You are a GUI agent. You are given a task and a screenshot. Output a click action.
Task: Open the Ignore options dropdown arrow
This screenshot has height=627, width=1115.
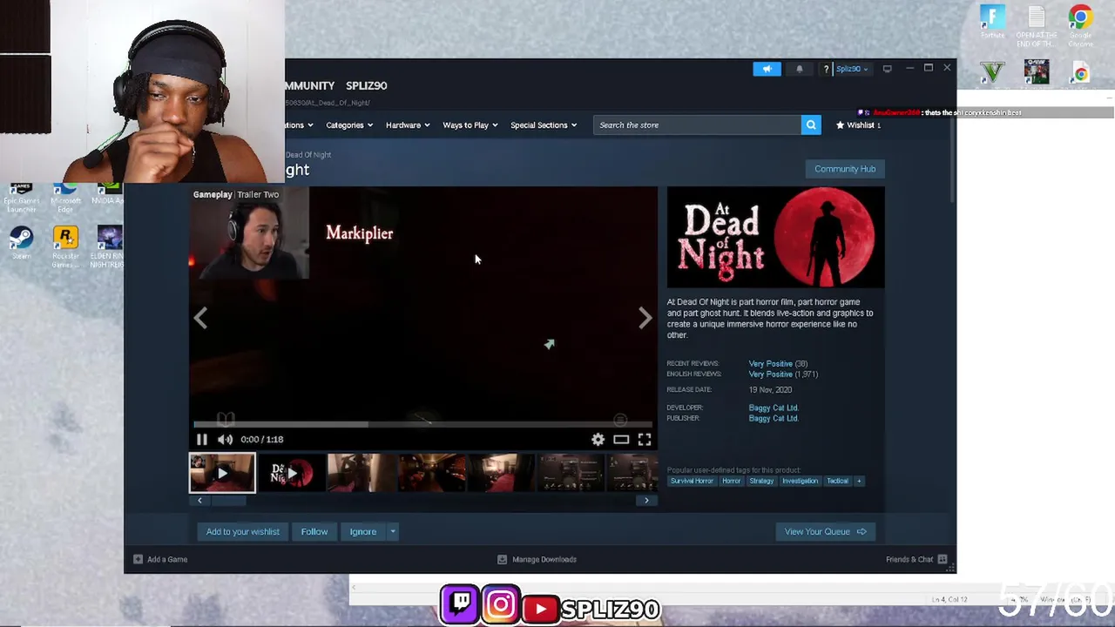coord(393,532)
